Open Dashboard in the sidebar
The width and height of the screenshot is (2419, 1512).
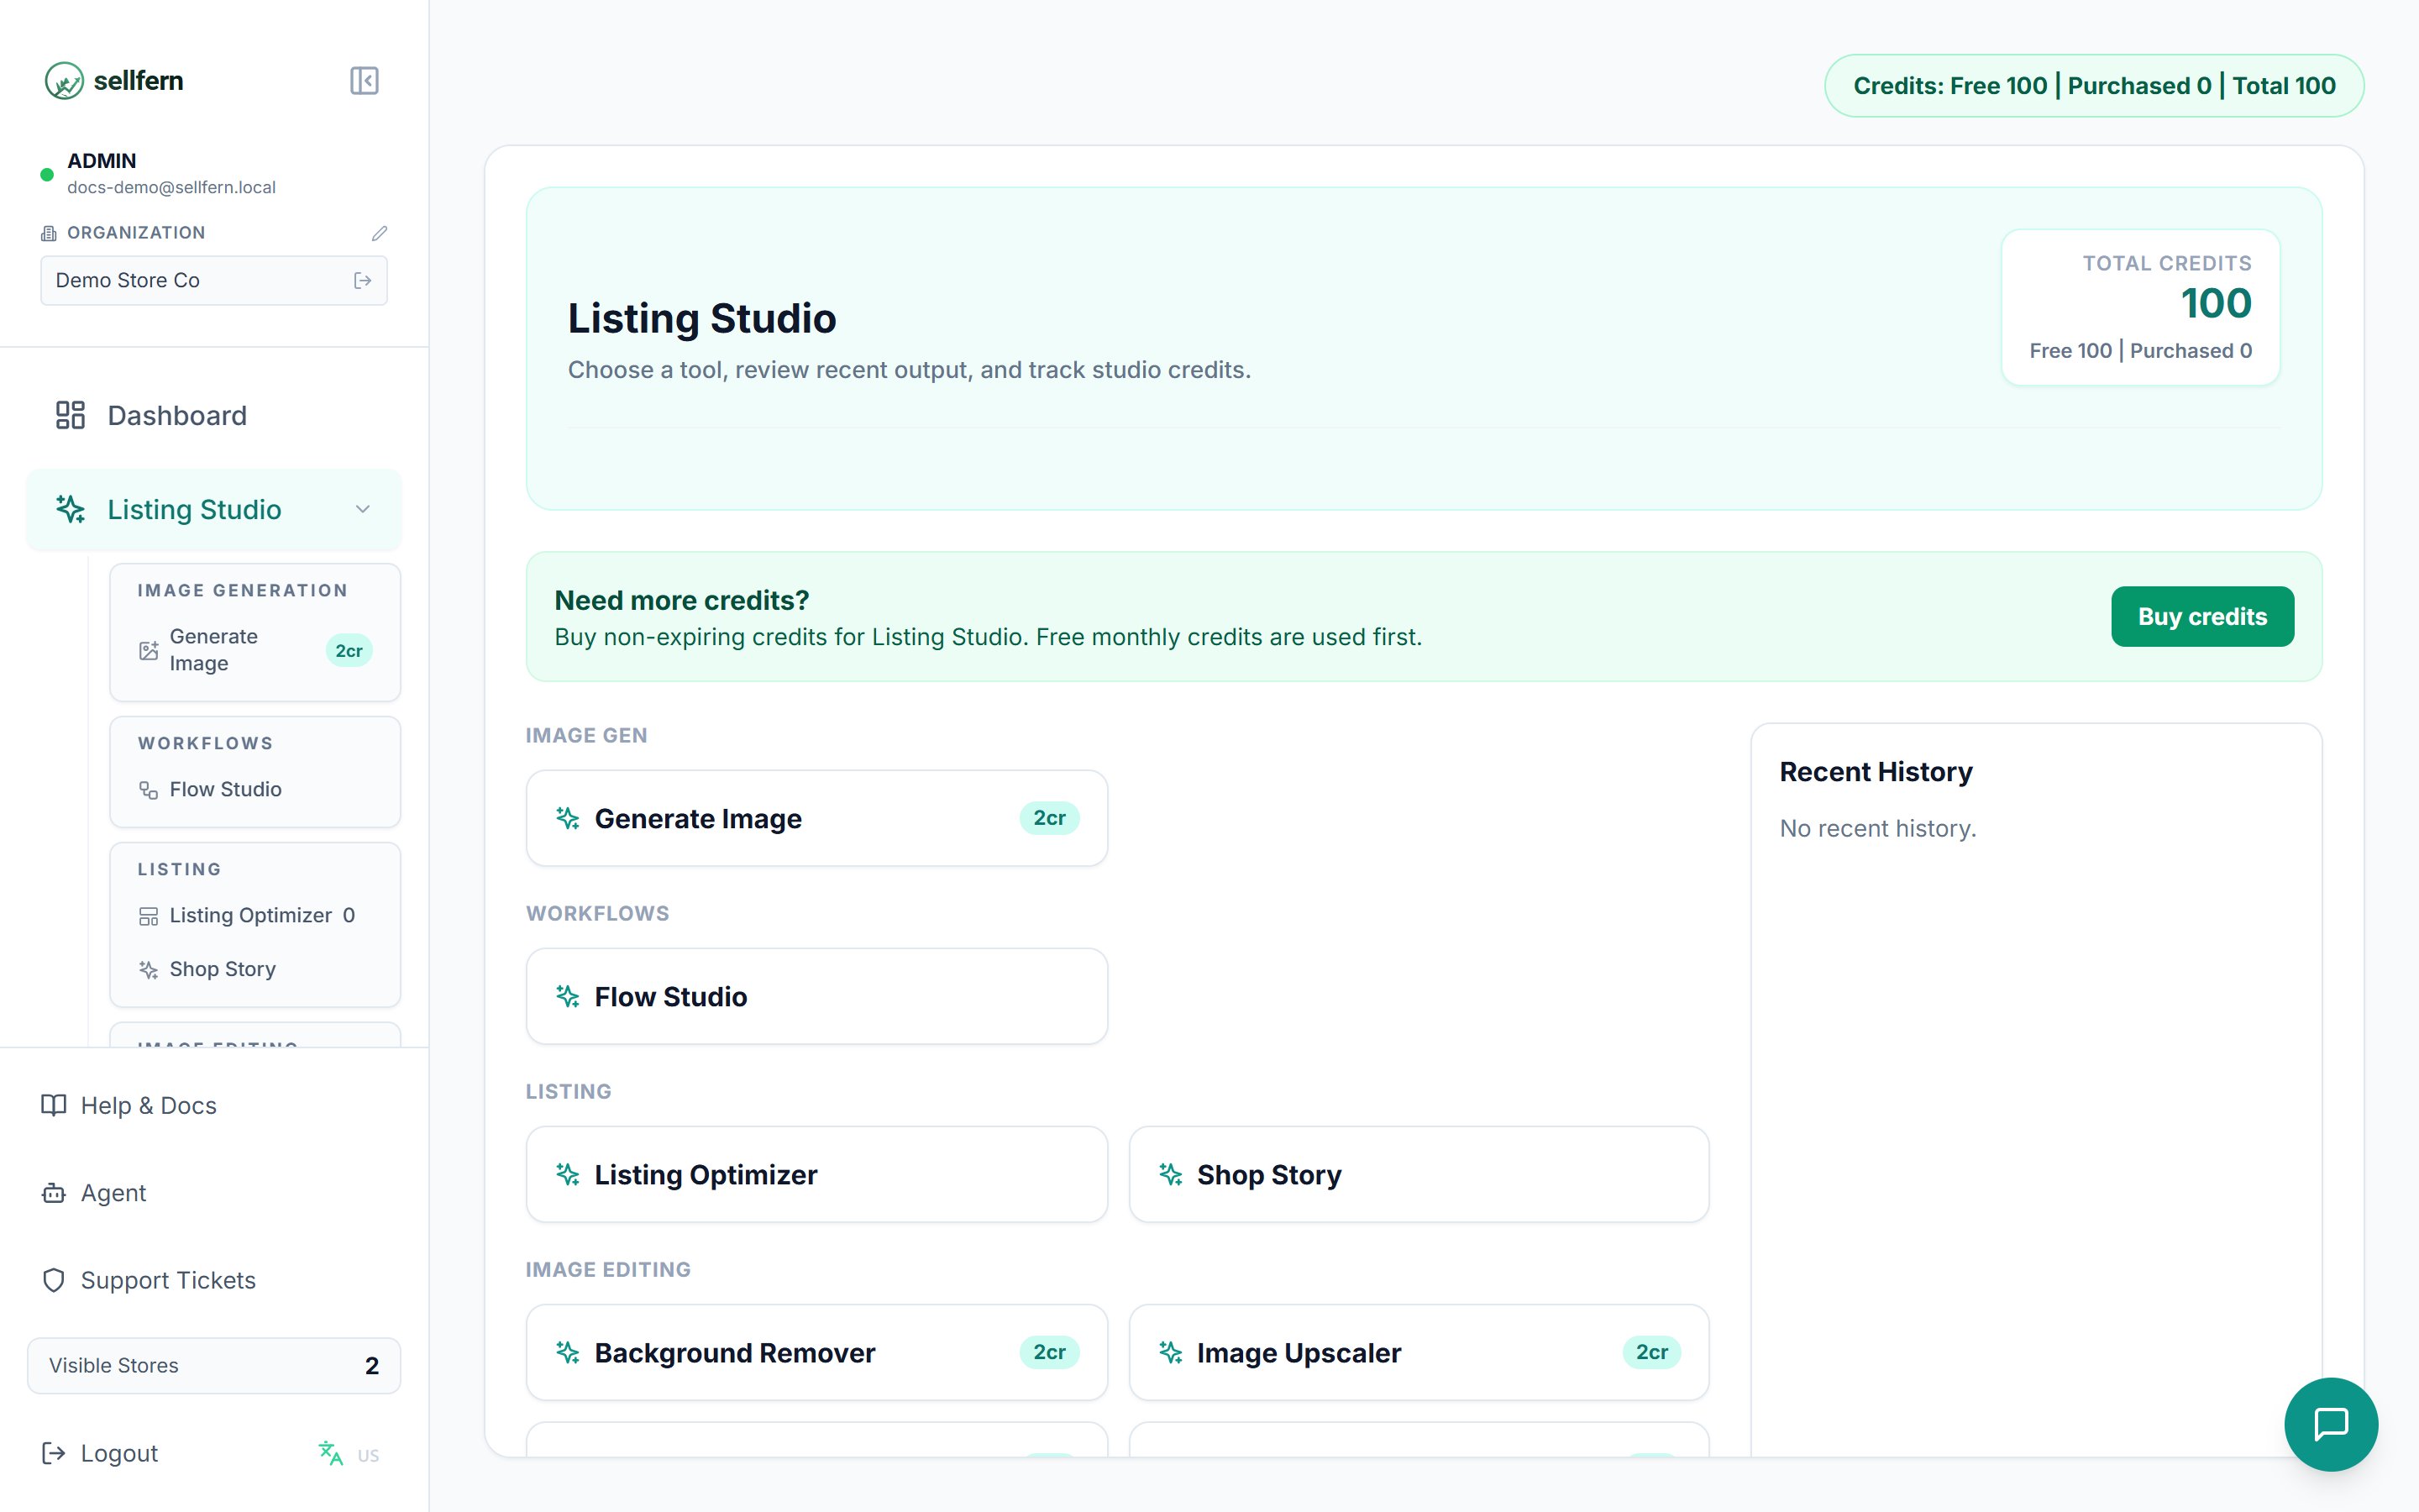point(214,415)
